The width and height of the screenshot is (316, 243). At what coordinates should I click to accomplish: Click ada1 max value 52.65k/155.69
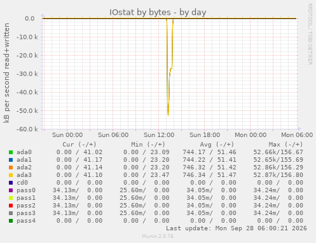tap(278, 160)
